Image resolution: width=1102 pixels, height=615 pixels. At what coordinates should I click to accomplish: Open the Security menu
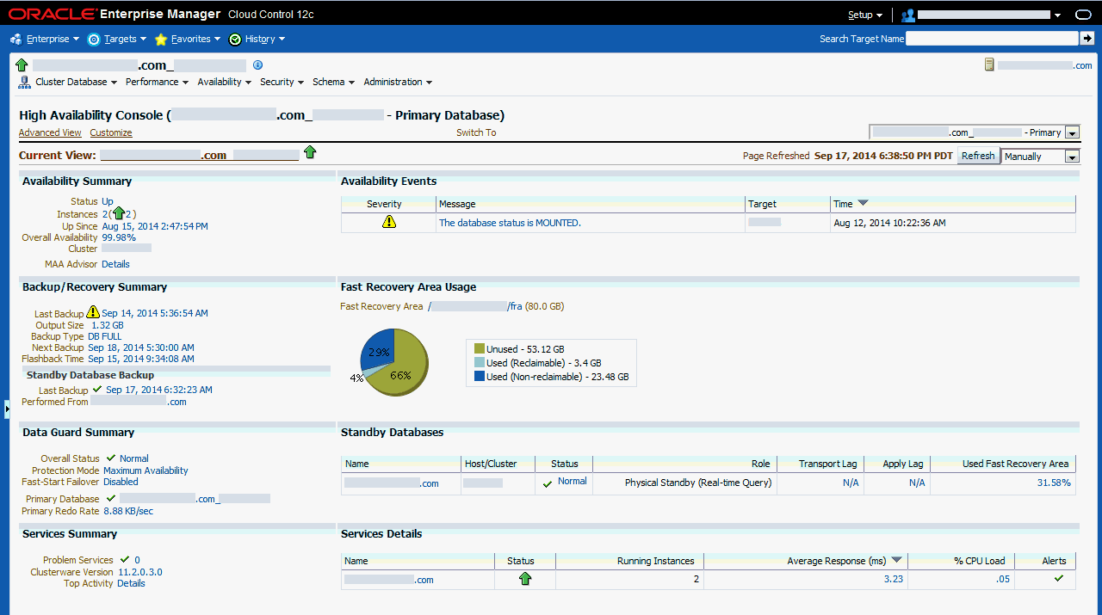coord(282,82)
